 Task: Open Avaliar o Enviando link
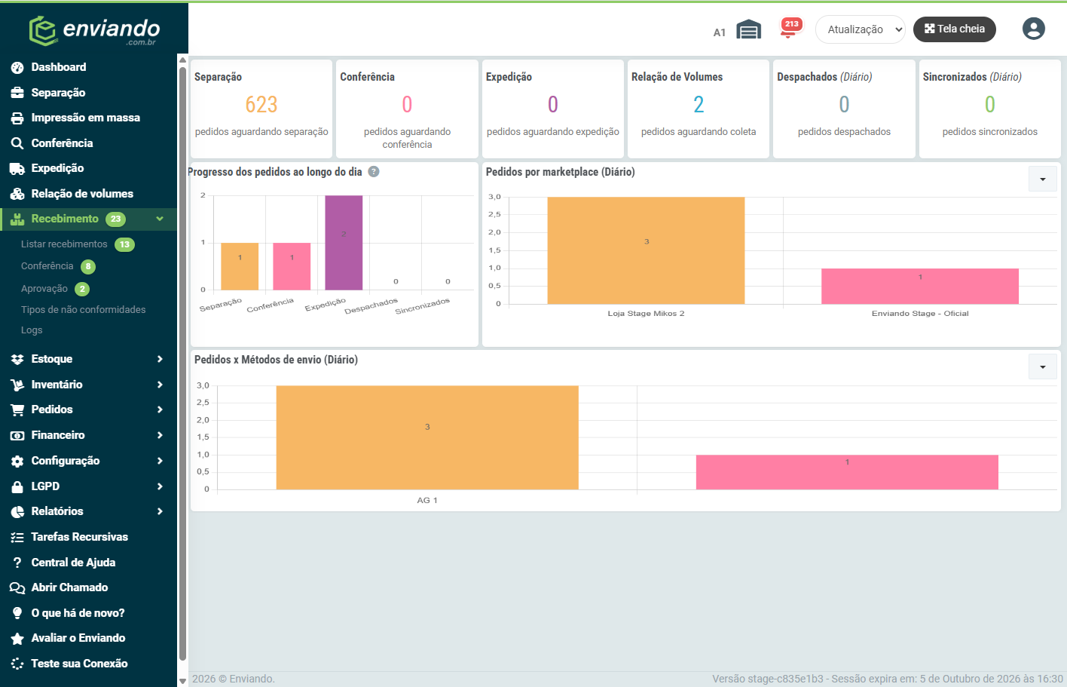point(78,638)
